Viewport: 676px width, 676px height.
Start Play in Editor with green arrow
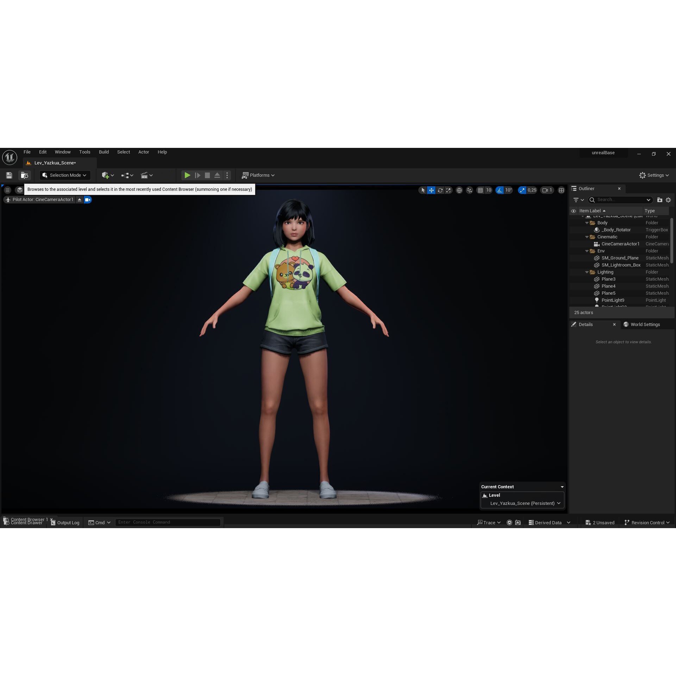point(187,175)
